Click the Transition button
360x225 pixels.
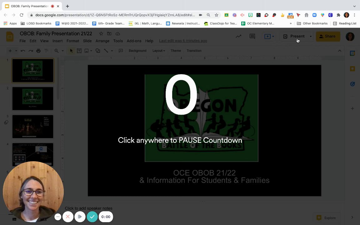point(194,51)
